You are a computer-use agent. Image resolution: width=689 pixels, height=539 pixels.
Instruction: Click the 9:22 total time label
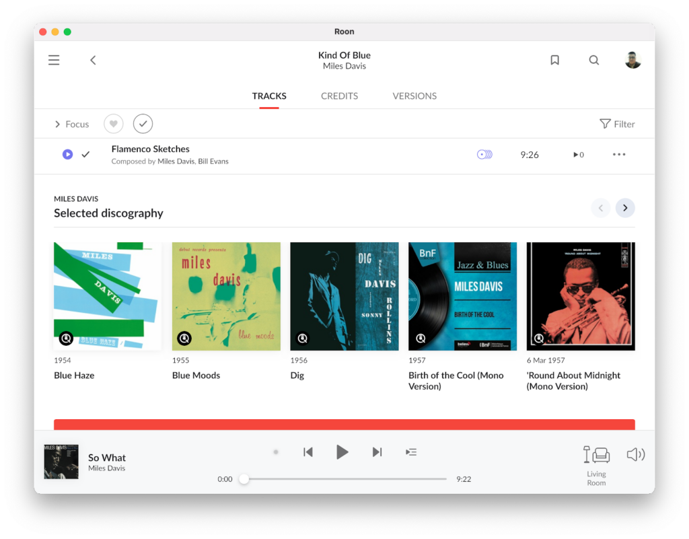(x=464, y=479)
